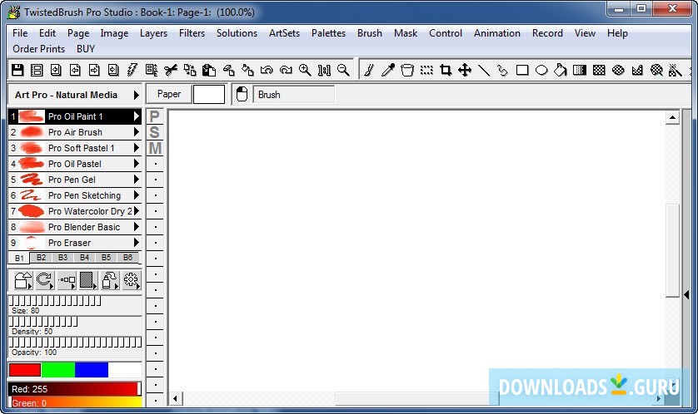Screen dimensions: 698x414
Task: Open the Art Pro - Natural Media ArtSet selector
Action: pos(75,95)
